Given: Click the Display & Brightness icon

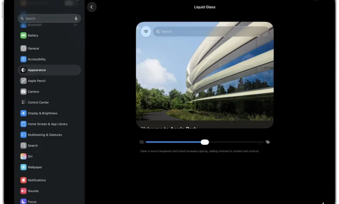Looking at the screenshot, I should [x=23, y=113].
